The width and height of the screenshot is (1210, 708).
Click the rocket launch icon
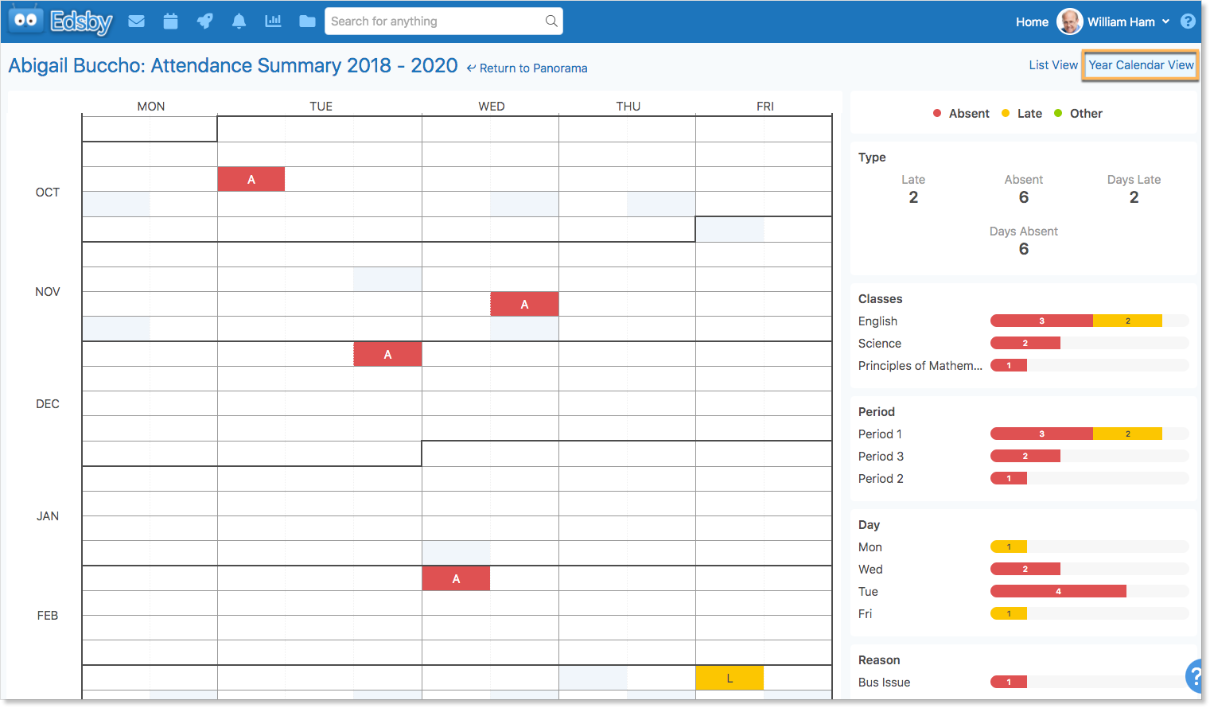pos(204,21)
